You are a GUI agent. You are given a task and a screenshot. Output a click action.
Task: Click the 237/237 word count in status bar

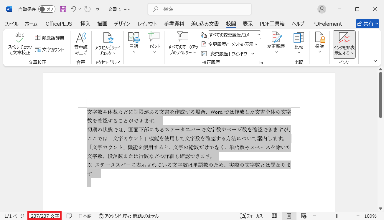(45, 216)
